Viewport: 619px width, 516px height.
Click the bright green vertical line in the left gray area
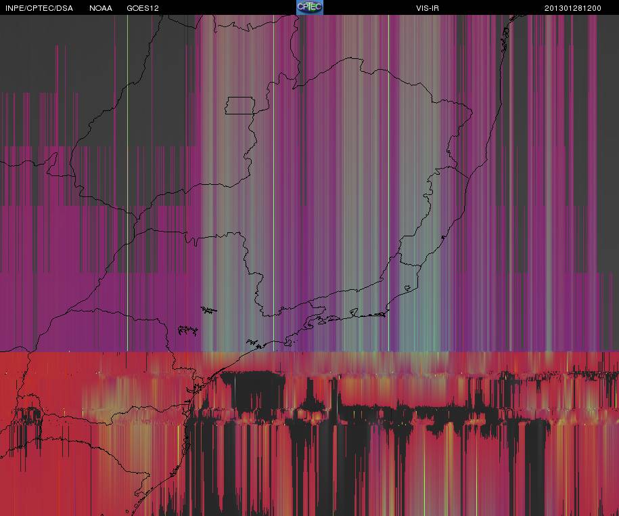click(127, 181)
